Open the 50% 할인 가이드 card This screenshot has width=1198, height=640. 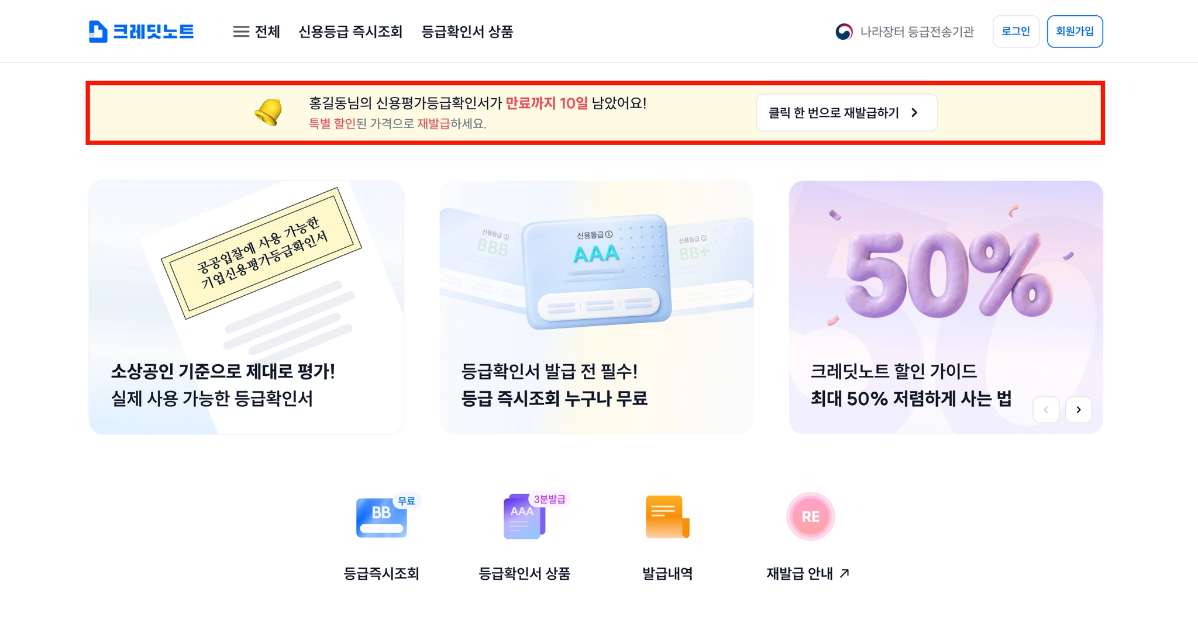[x=945, y=307]
